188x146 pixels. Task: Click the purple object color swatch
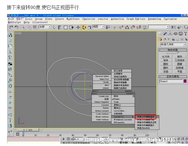(185, 81)
